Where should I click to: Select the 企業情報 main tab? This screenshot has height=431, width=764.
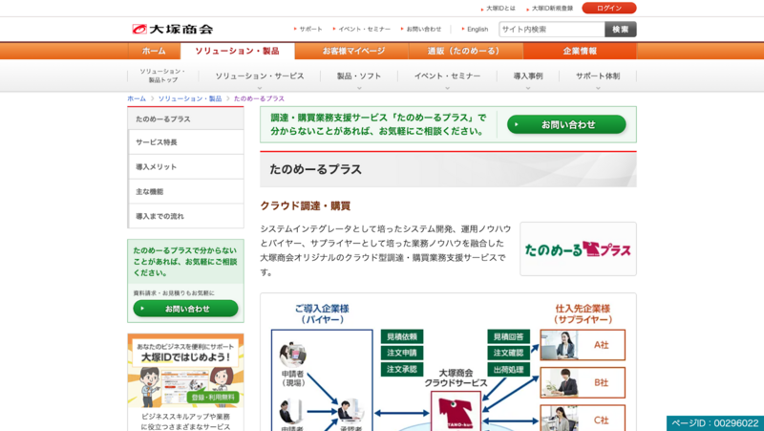pyautogui.click(x=580, y=52)
